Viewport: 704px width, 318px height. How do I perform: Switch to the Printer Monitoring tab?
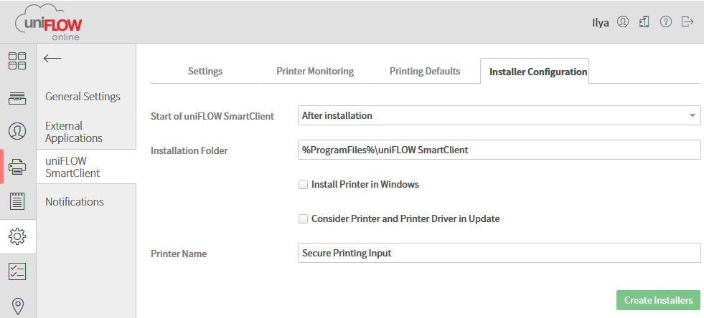(315, 72)
